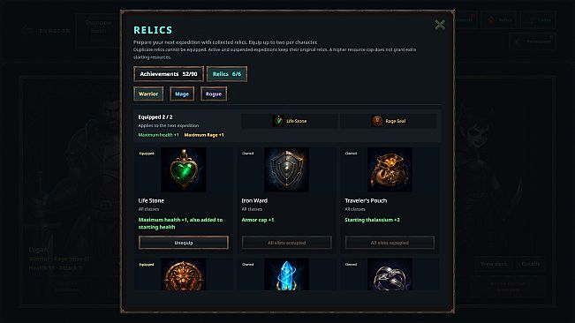Viewport: 575px width, 323px height.
Task: Select the Iron Ward shield relic image
Action: [x=286, y=169]
